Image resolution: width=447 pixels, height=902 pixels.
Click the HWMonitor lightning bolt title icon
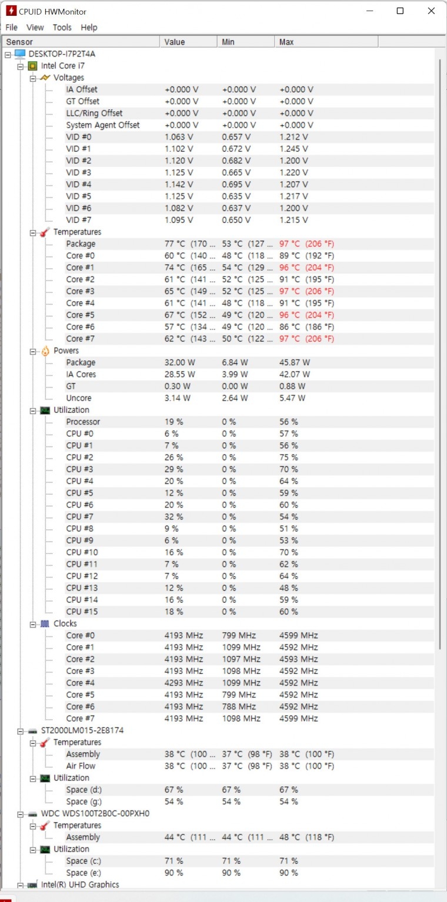(11, 11)
